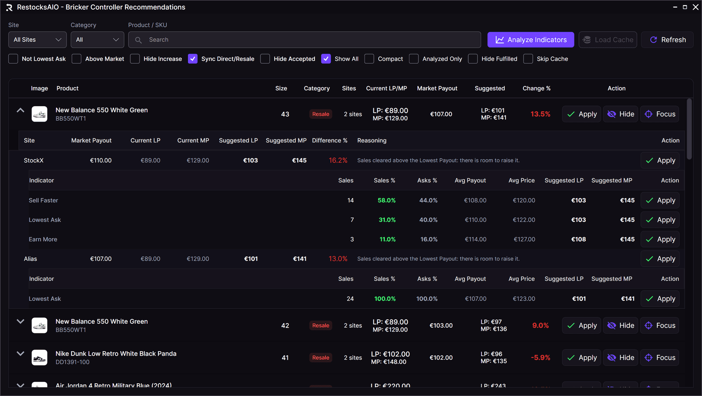Enable the Not Lowest Ask checkbox
The height and width of the screenshot is (396, 702).
click(13, 59)
